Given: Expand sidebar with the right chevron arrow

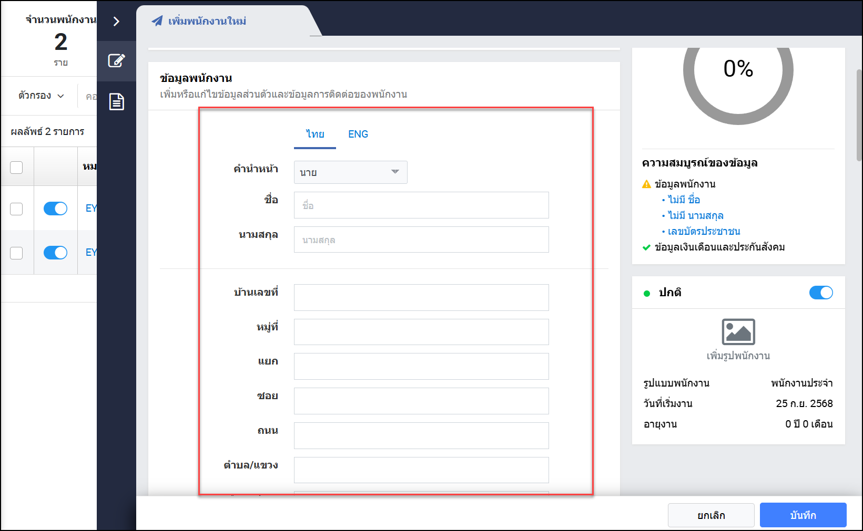Looking at the screenshot, I should pyautogui.click(x=116, y=21).
